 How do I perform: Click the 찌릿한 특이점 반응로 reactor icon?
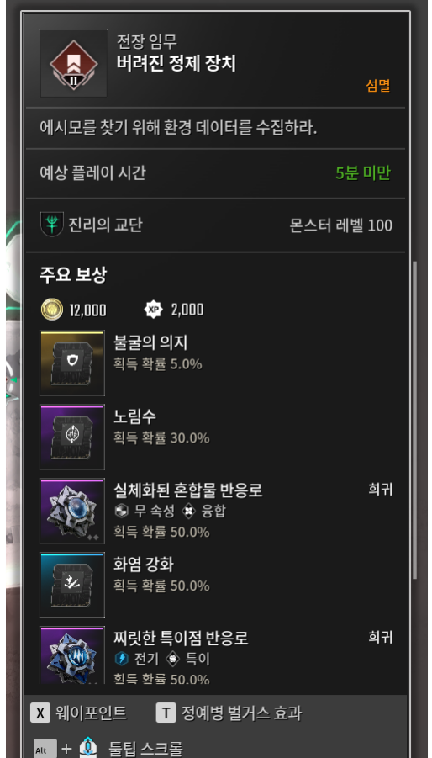pyautogui.click(x=72, y=655)
